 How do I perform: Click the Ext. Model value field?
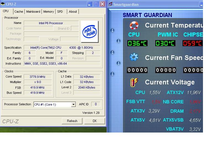tap(62, 58)
